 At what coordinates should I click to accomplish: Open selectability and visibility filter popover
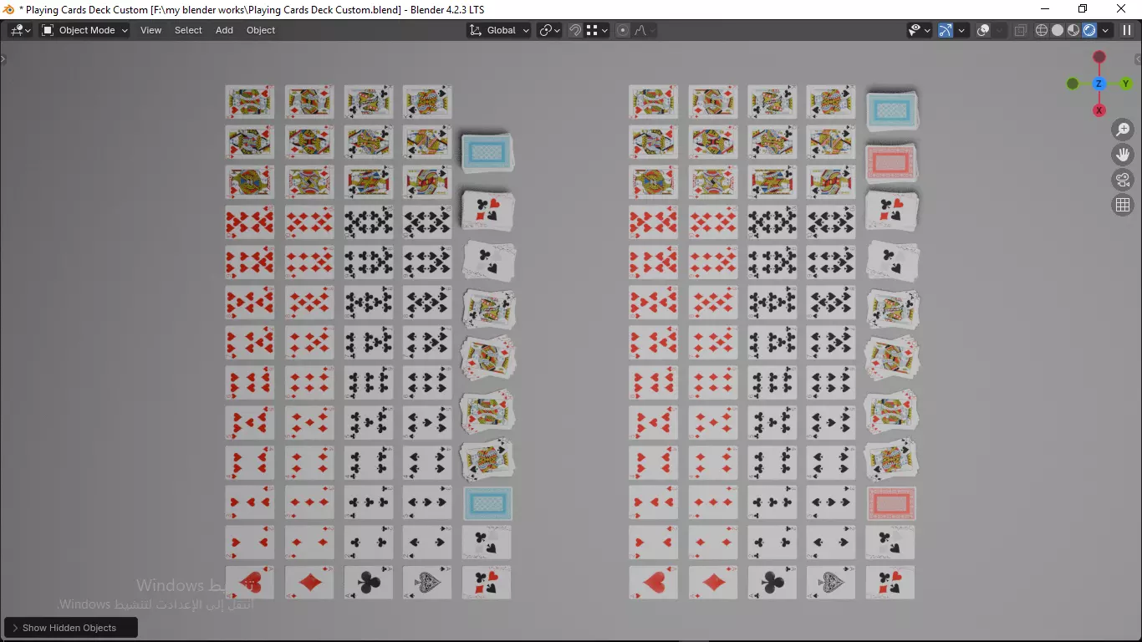point(920,30)
